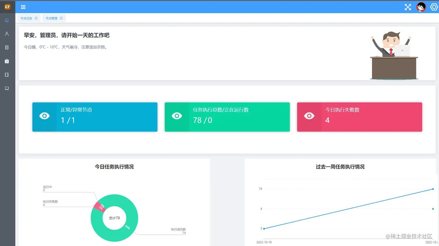Switch to the 节点任务 tab
439x246 pixels.
pos(26,18)
